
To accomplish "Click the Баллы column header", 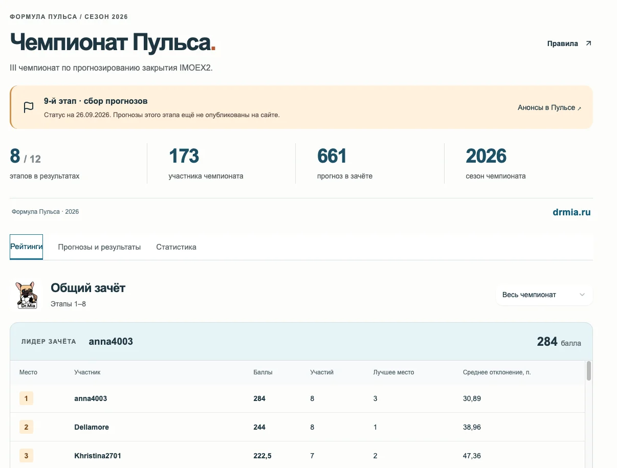I will tap(263, 372).
